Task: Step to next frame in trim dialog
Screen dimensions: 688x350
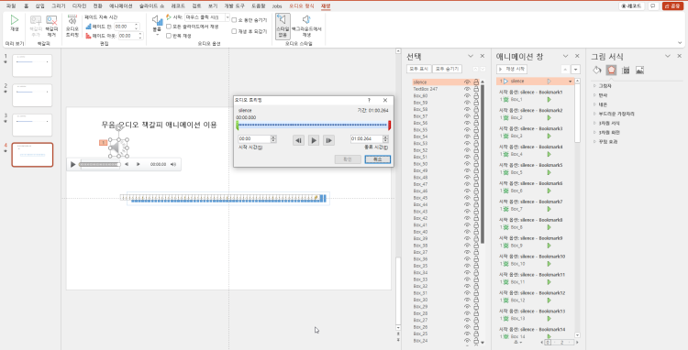Action: tap(328, 140)
